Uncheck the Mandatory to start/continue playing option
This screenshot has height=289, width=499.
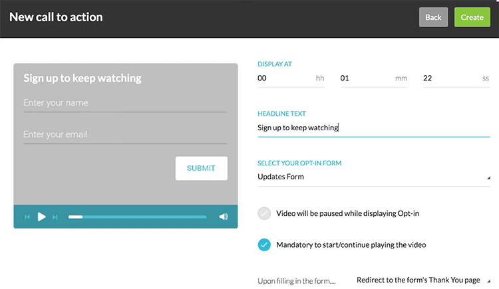click(264, 244)
